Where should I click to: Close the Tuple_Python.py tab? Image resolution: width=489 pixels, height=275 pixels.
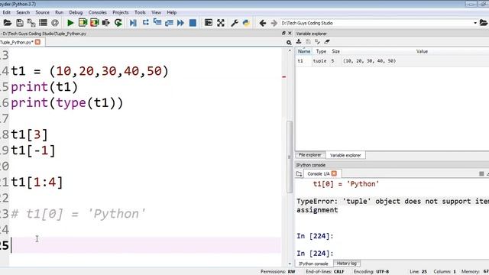(x=37, y=42)
